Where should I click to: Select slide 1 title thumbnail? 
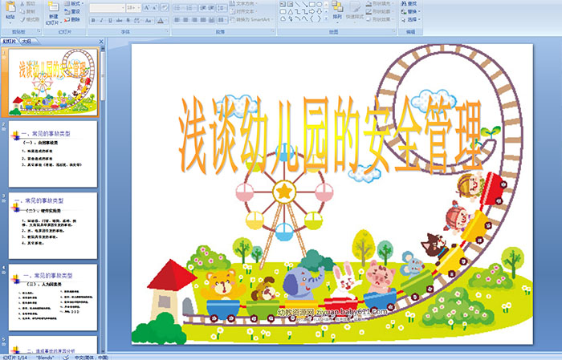[53, 83]
